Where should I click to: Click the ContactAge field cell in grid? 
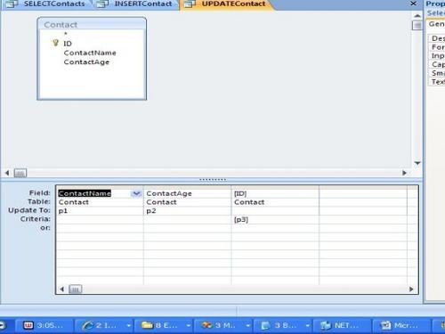[187, 193]
